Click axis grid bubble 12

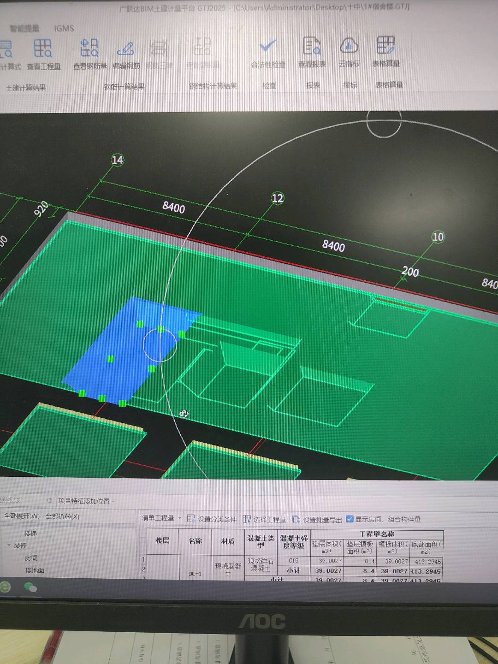pos(277,198)
